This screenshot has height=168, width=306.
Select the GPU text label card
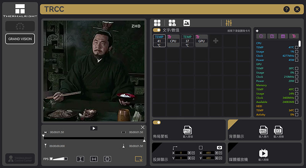tap(202, 41)
